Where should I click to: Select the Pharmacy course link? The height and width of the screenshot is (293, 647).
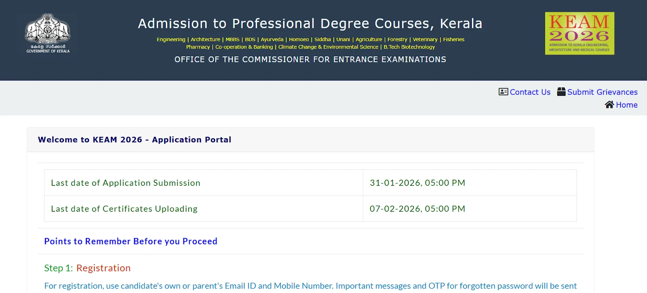click(x=198, y=47)
